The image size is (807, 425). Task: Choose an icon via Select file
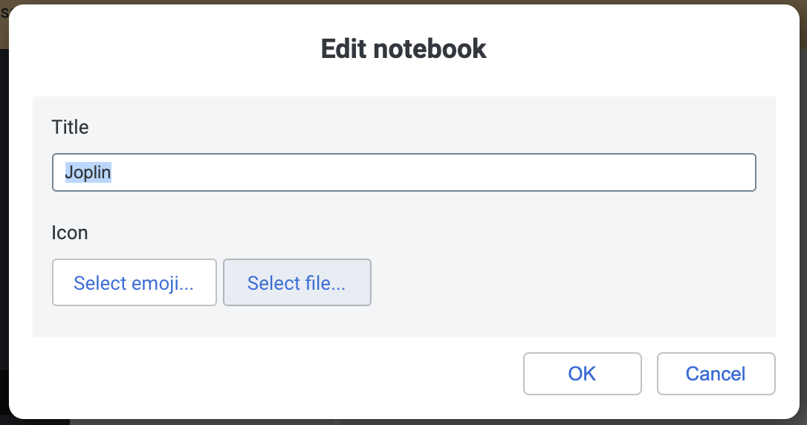[297, 282]
